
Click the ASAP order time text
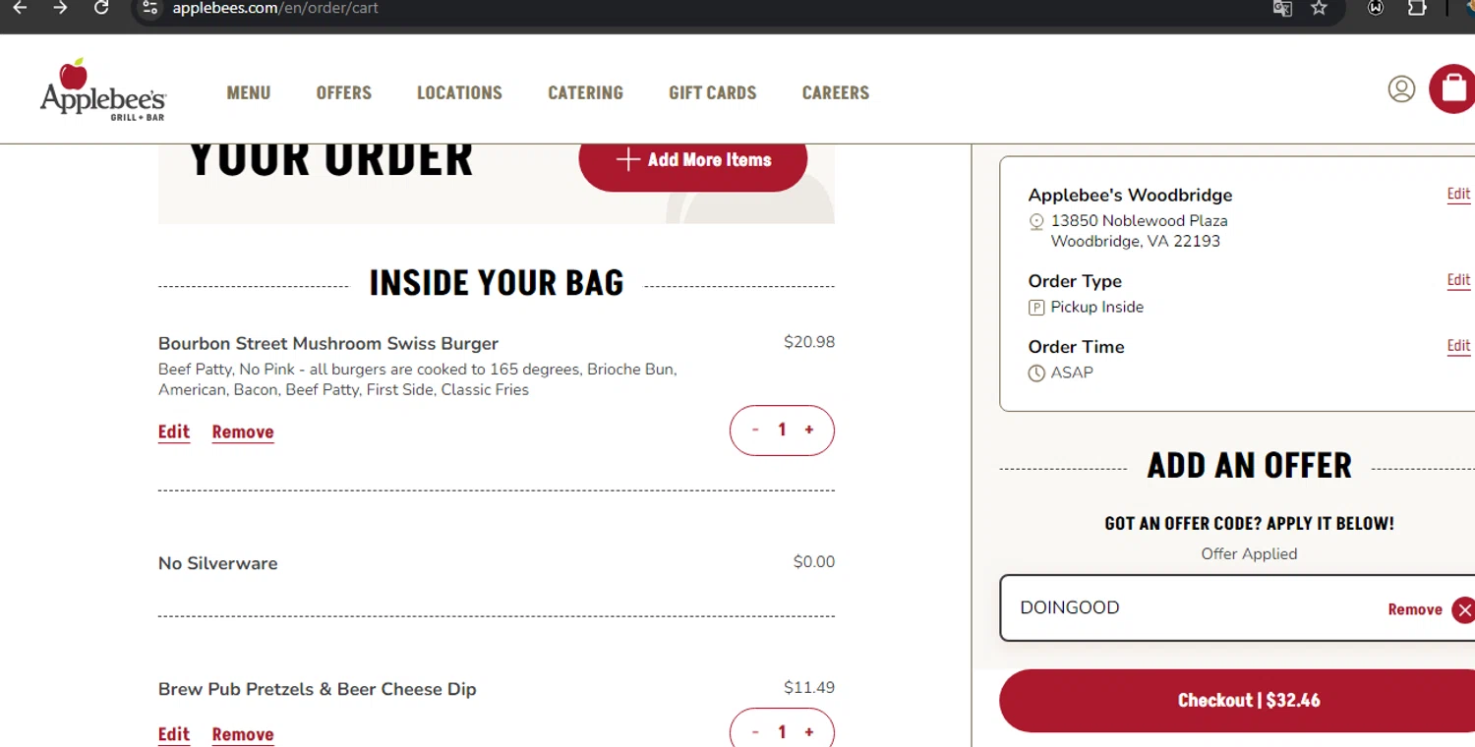pyautogui.click(x=1072, y=373)
